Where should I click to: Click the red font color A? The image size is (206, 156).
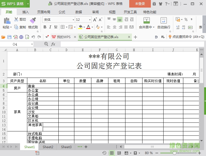tap(88, 27)
